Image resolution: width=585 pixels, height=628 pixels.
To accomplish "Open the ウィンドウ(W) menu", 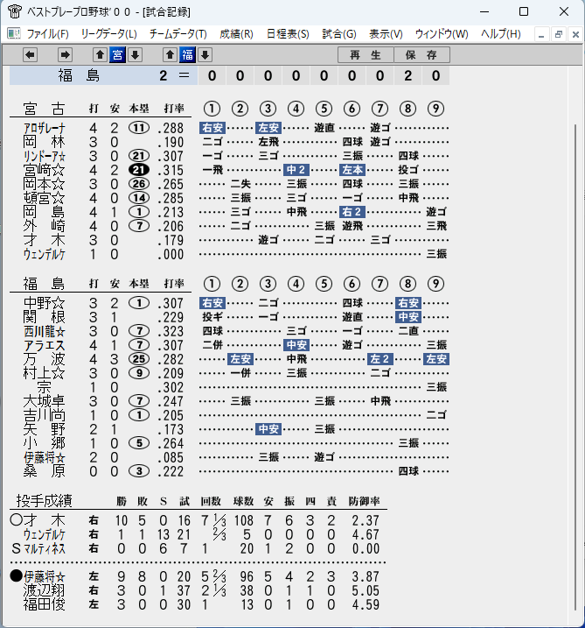I will 442,34.
